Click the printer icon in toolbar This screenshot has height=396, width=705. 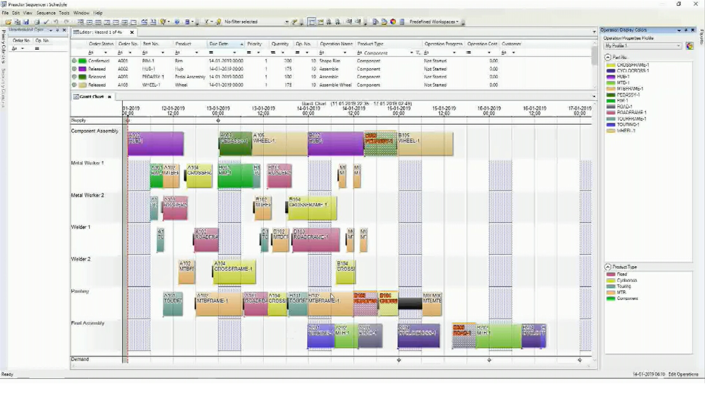(x=37, y=22)
